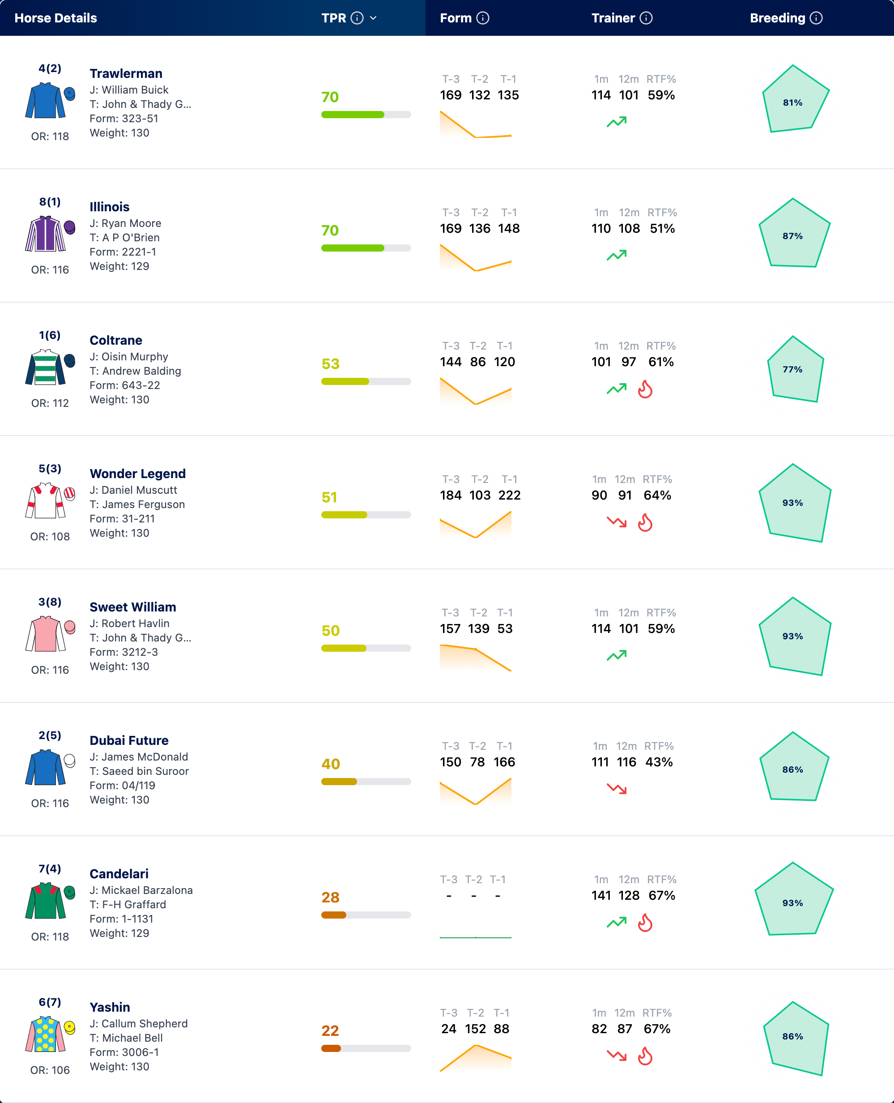Click Trawlerman's green upward trend icon
Screen dimensions: 894x1103
pyautogui.click(x=617, y=122)
